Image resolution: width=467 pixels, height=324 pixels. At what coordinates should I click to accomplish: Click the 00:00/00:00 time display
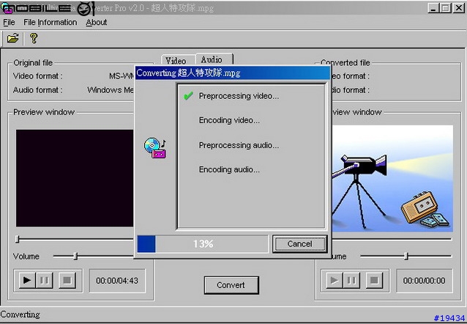424,281
